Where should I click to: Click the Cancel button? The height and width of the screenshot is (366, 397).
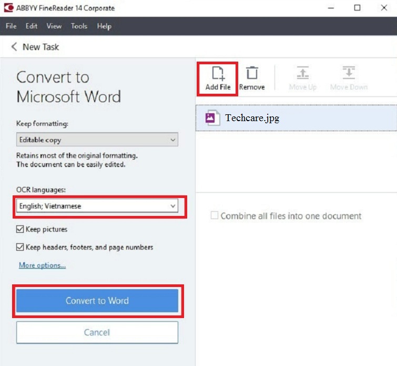[x=97, y=332]
